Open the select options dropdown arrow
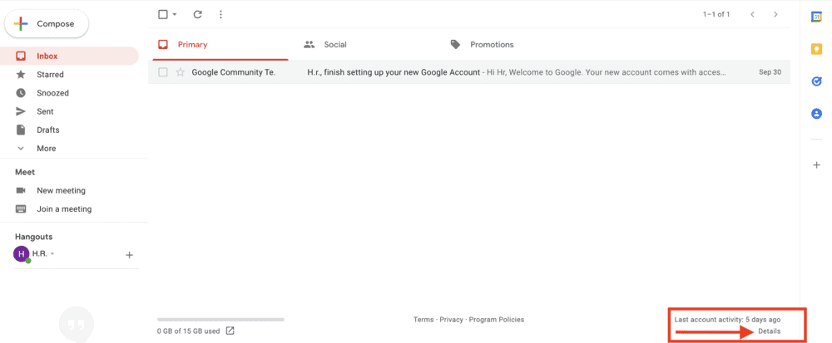Screen dimensions: 832x343 click(x=175, y=15)
